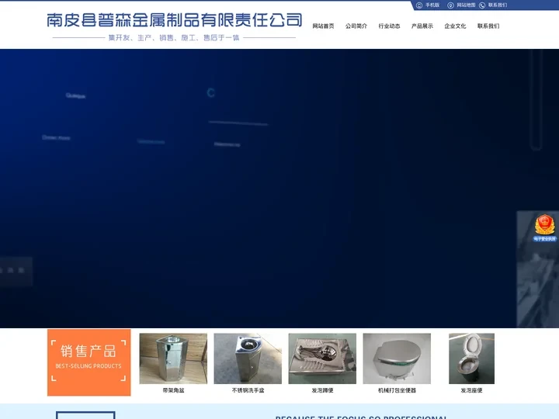Click the 发泡蹲便 product label
The width and height of the screenshot is (559, 419).
coord(323,390)
